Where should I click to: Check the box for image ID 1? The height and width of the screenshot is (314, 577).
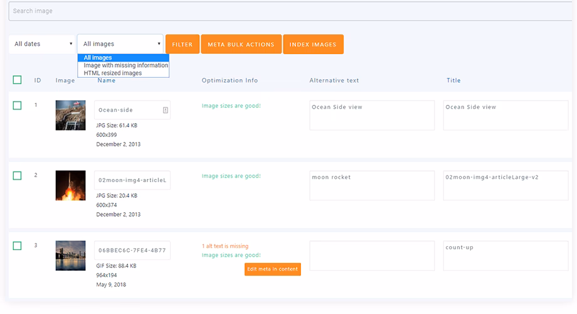click(x=17, y=106)
